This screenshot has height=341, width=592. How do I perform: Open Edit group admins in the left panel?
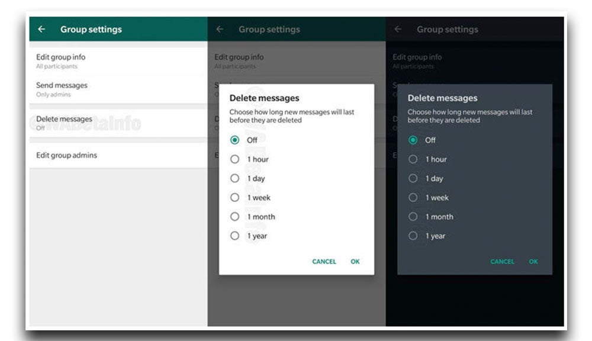66,155
